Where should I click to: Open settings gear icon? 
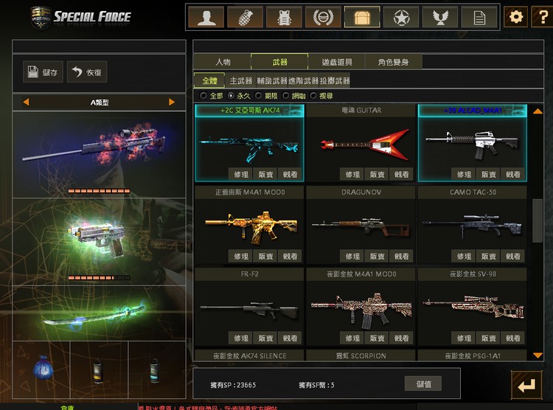(x=516, y=16)
